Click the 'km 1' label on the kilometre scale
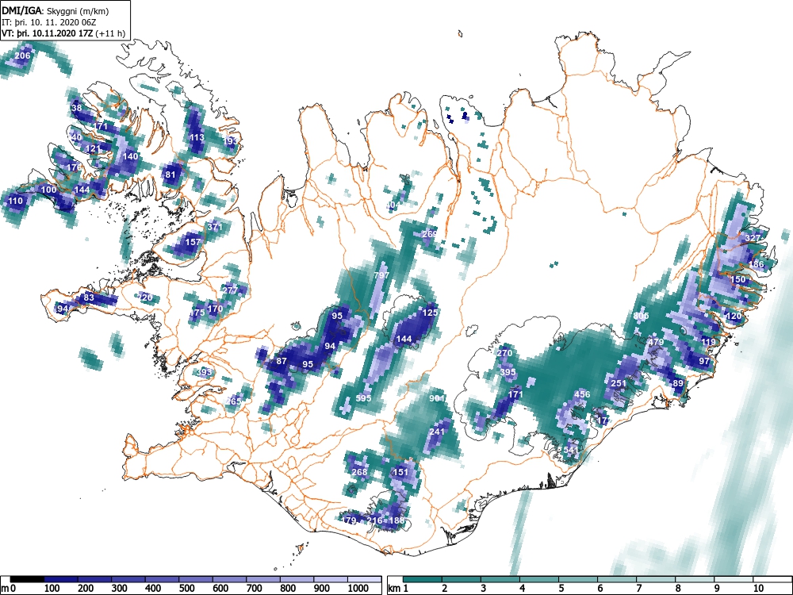The image size is (793, 595). click(398, 589)
